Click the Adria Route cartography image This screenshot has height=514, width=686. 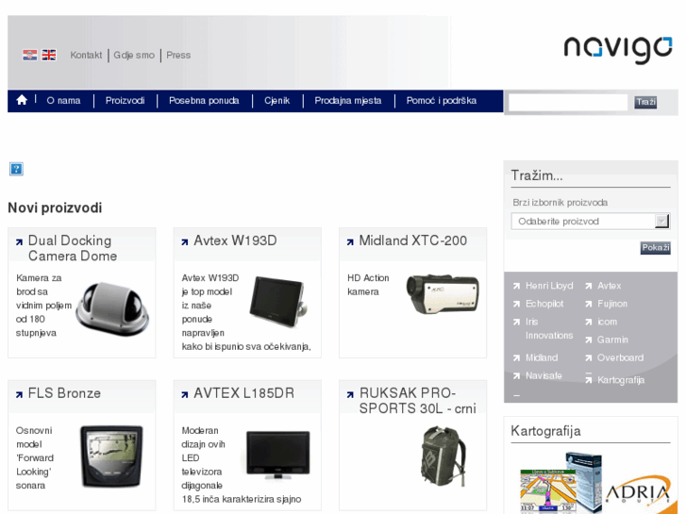[594, 484]
